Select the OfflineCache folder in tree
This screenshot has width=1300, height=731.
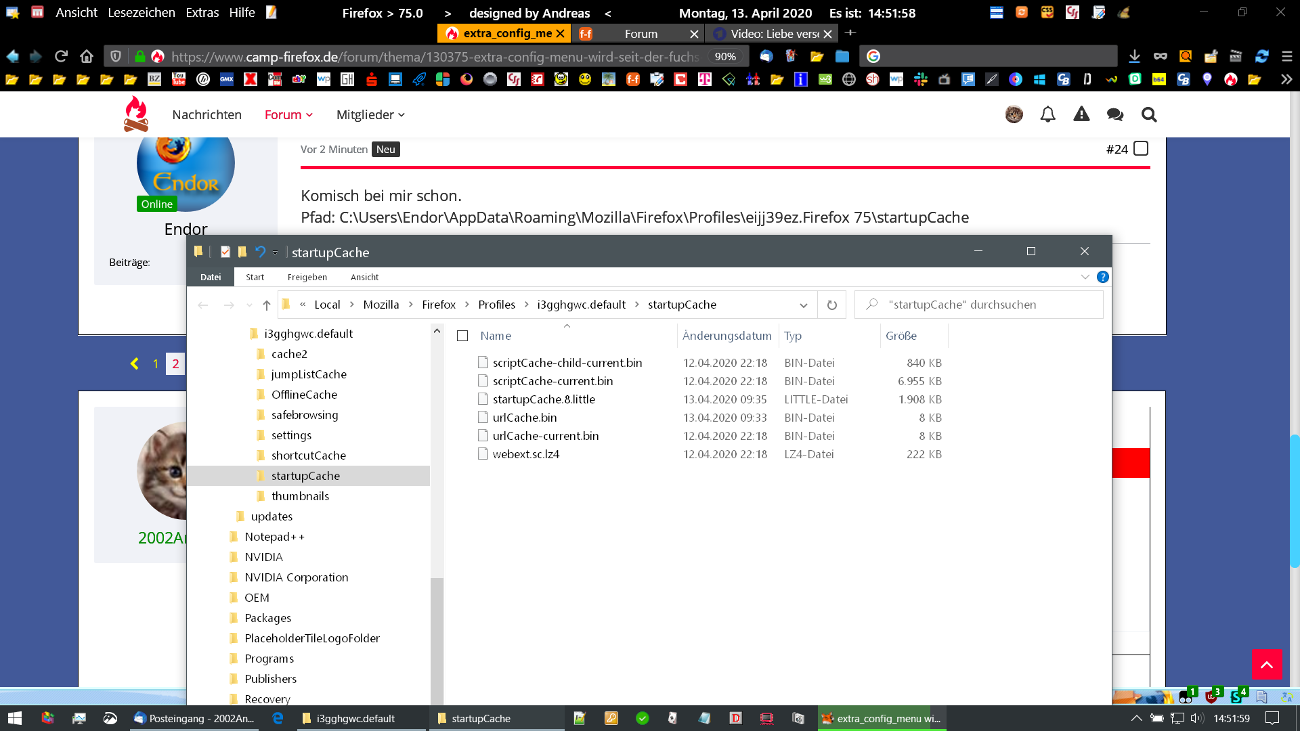tap(303, 395)
